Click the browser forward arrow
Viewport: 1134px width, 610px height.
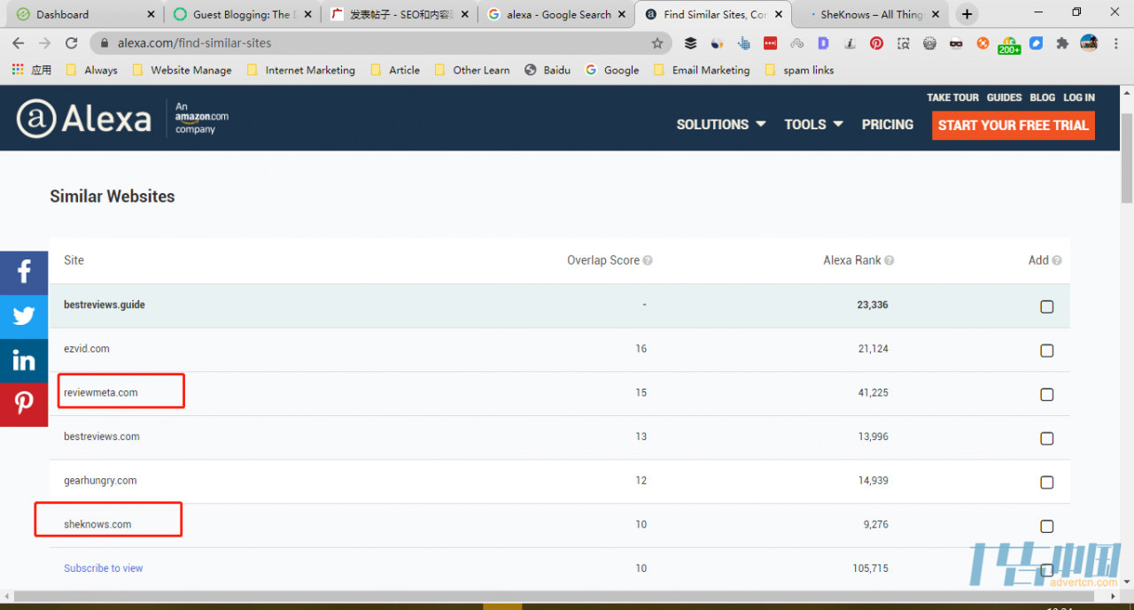[45, 42]
